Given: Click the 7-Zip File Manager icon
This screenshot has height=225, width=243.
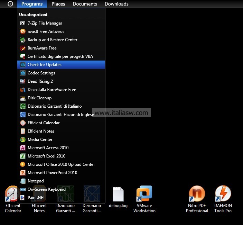Looking at the screenshot, I should [x=23, y=23].
